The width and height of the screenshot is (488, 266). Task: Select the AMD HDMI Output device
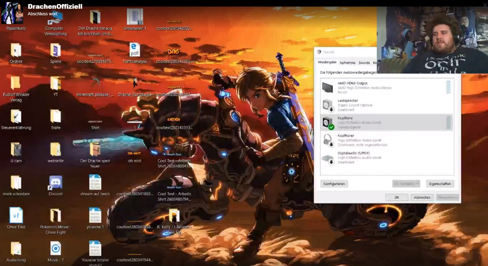(387, 88)
